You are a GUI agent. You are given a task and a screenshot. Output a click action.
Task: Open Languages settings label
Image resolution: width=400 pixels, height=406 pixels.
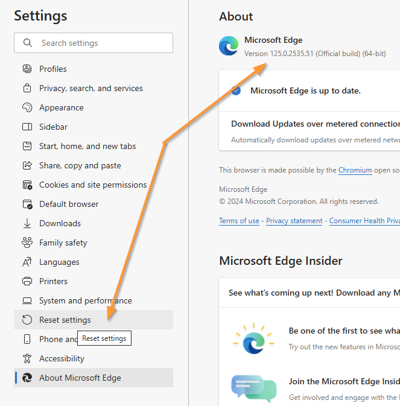tap(59, 262)
